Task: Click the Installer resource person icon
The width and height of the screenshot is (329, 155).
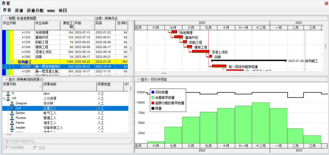Action: pos(12,128)
